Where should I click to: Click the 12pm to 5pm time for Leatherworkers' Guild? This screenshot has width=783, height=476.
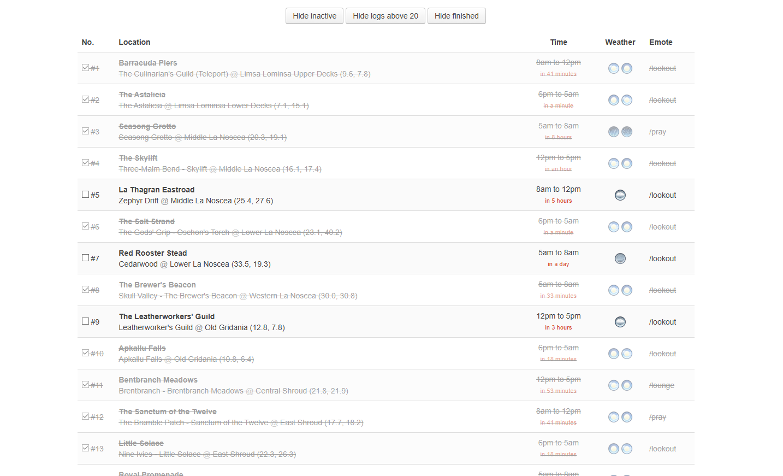point(559,316)
